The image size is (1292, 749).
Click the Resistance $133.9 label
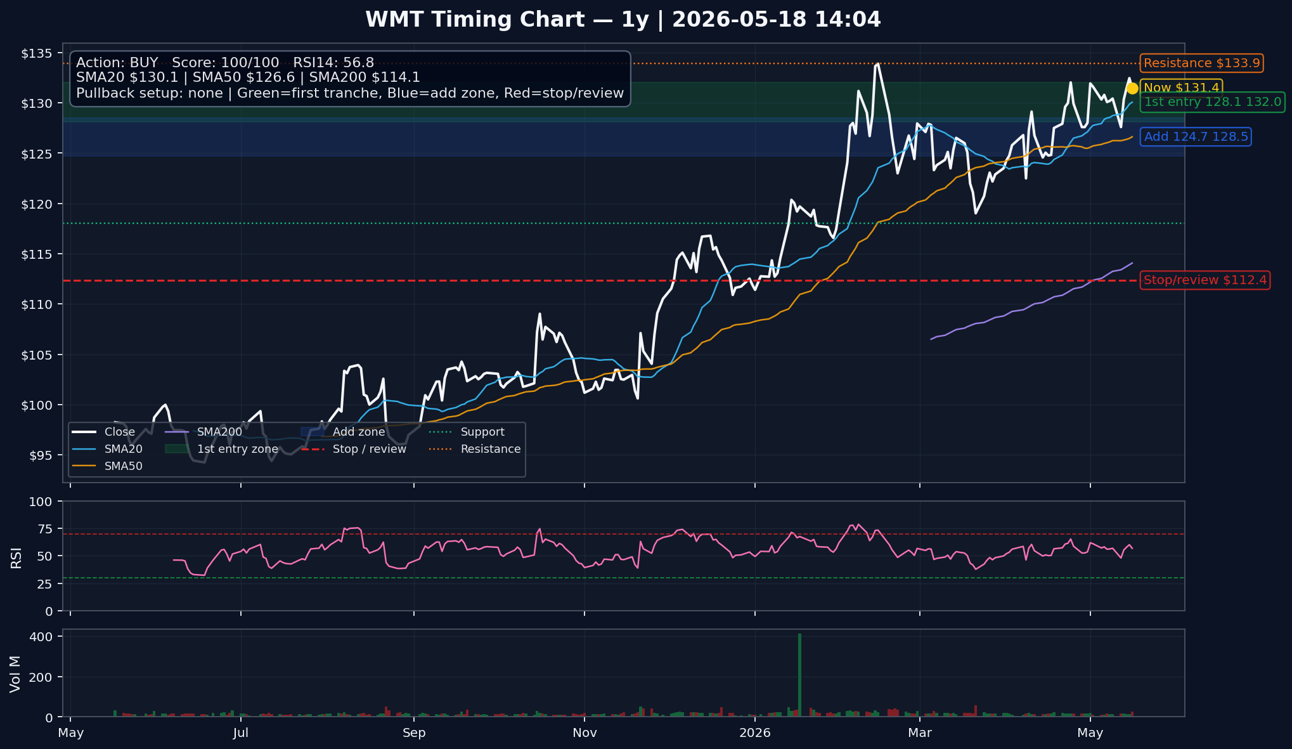[x=1201, y=63]
